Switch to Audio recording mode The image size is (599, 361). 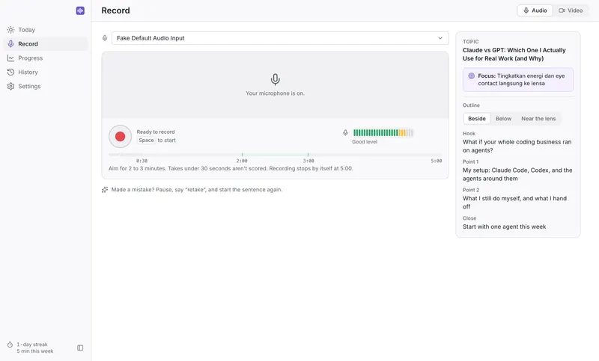click(535, 10)
